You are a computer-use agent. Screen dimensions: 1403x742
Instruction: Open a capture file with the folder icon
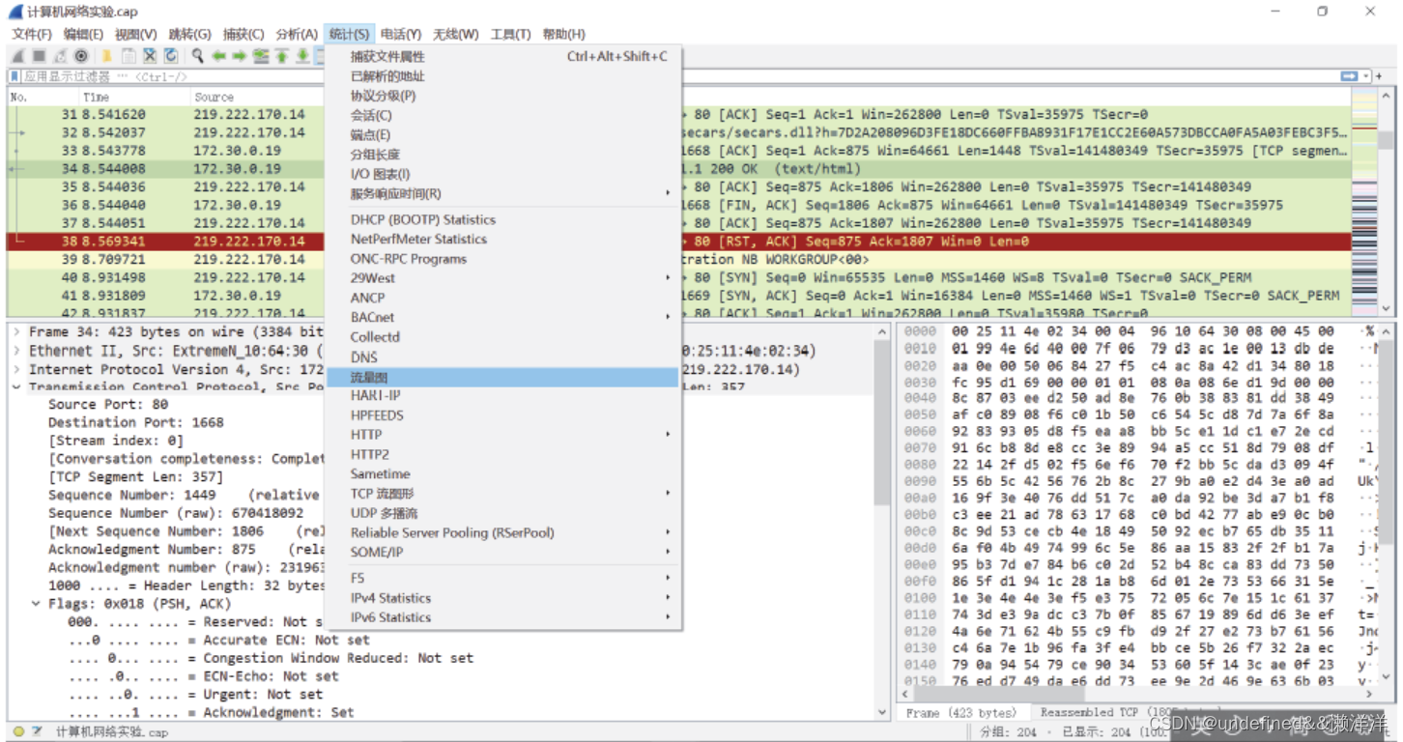[106, 56]
